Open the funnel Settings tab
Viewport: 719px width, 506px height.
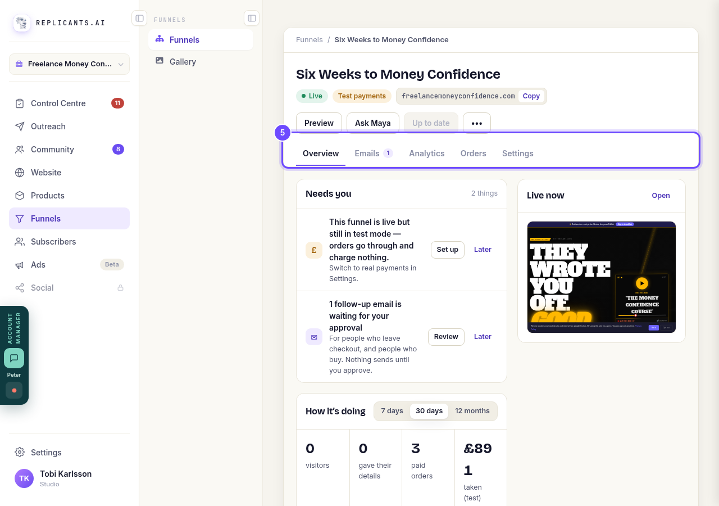518,153
